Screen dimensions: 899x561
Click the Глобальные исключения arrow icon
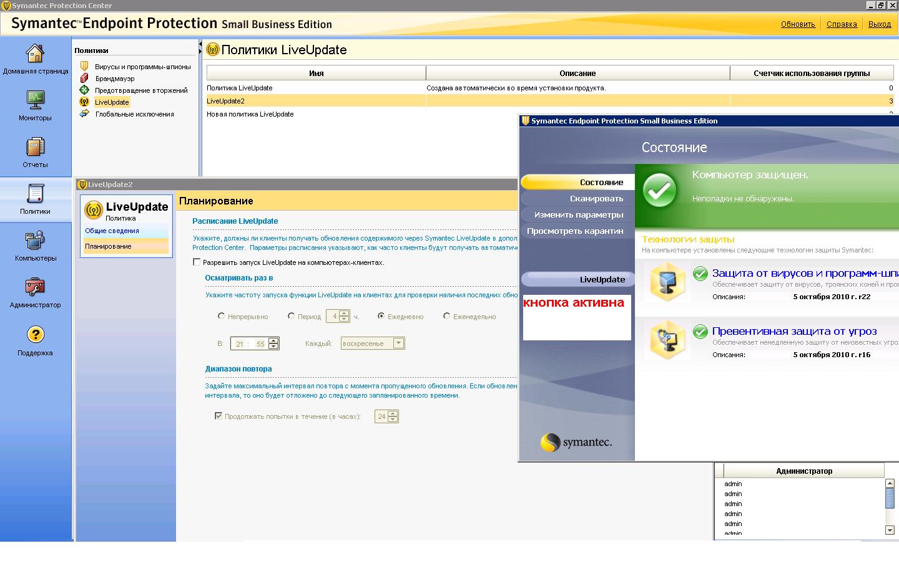pyautogui.click(x=84, y=113)
